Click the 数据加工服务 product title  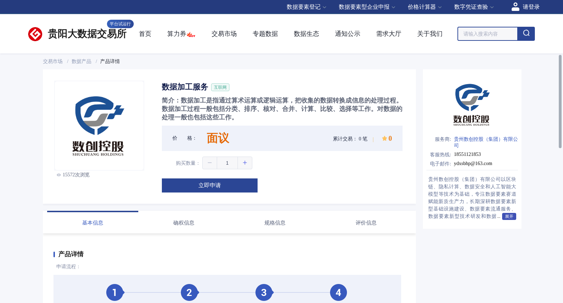click(x=185, y=87)
